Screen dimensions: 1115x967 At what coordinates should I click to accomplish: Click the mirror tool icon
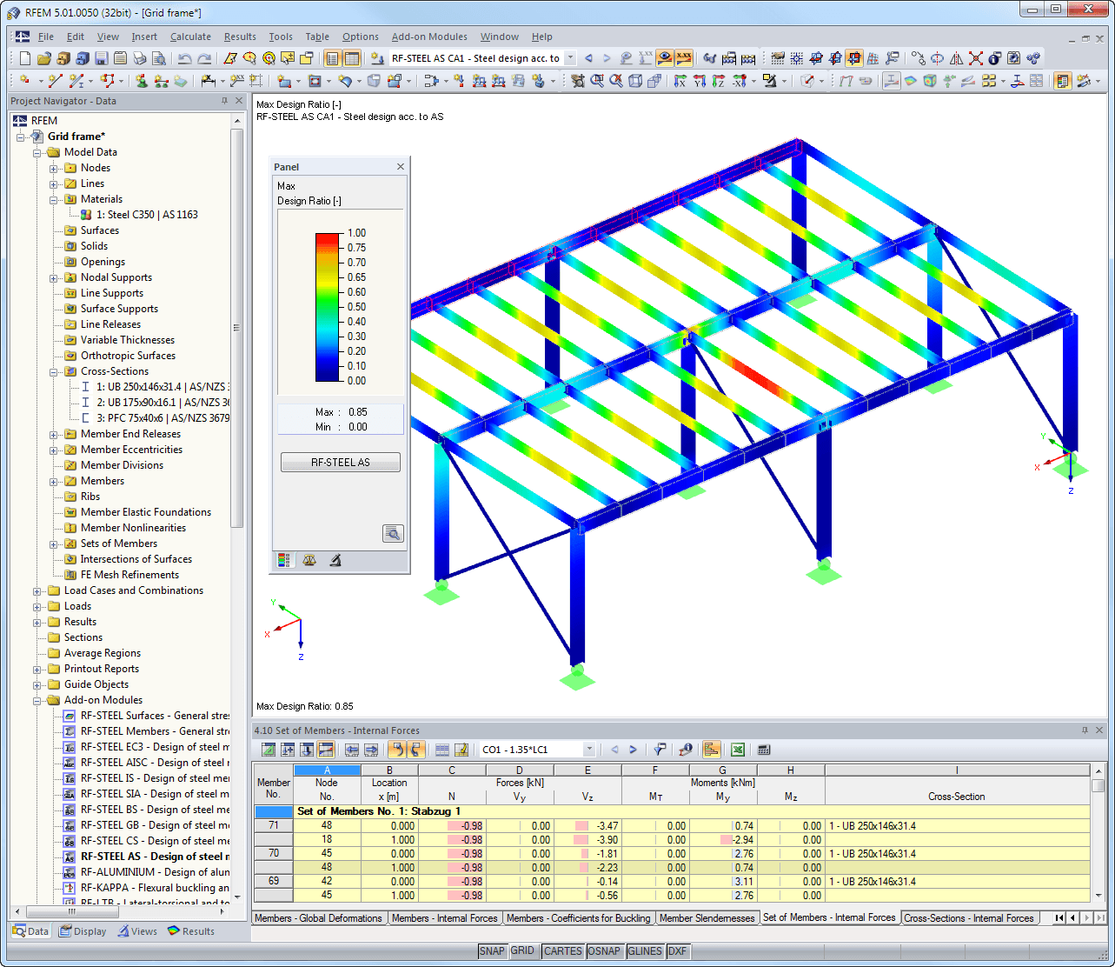point(955,58)
